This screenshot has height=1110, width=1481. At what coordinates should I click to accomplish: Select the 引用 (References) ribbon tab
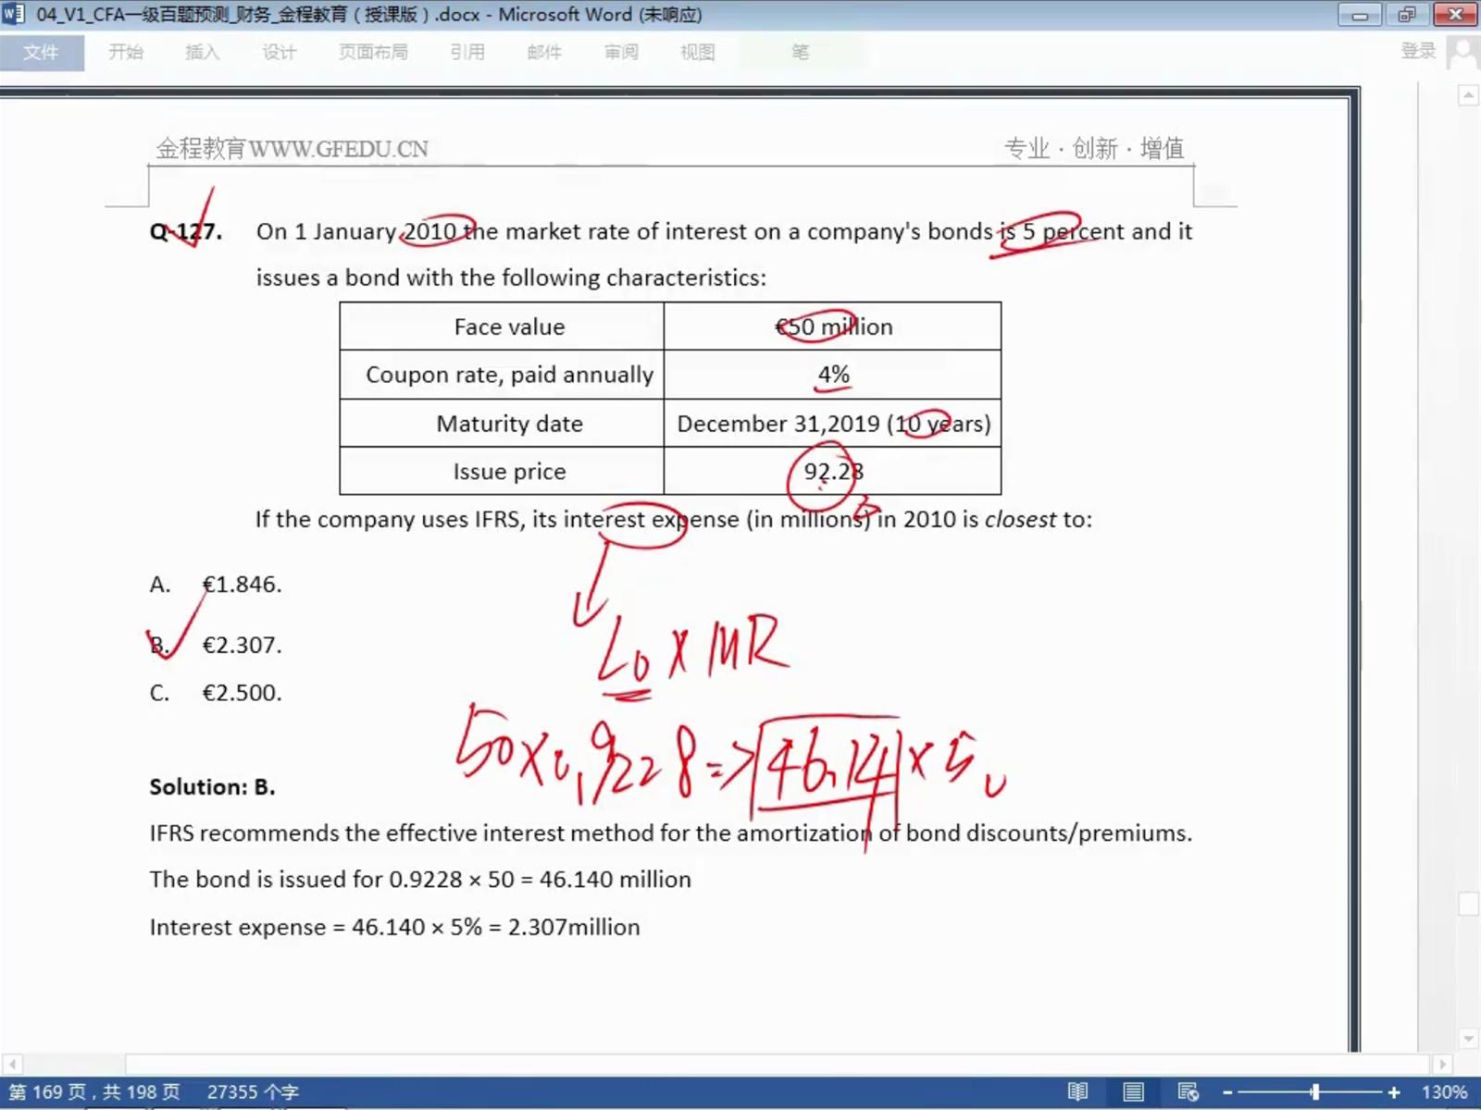[467, 53]
